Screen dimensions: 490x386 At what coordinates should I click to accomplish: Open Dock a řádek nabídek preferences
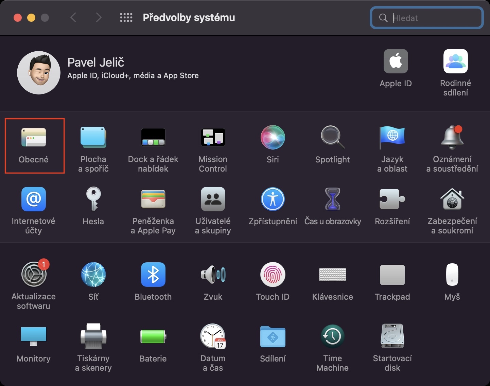tap(153, 150)
